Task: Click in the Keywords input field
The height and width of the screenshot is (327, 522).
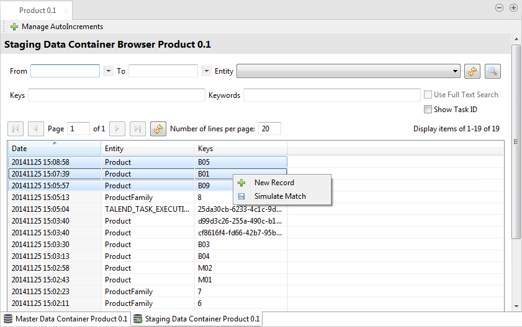Action: point(331,95)
